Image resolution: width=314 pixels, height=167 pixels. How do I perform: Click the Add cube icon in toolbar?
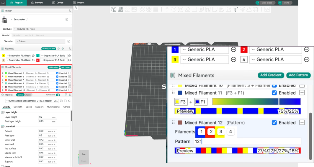(x=114, y=9)
